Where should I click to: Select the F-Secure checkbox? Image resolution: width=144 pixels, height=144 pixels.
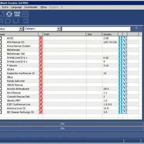click(x=1, y=65)
